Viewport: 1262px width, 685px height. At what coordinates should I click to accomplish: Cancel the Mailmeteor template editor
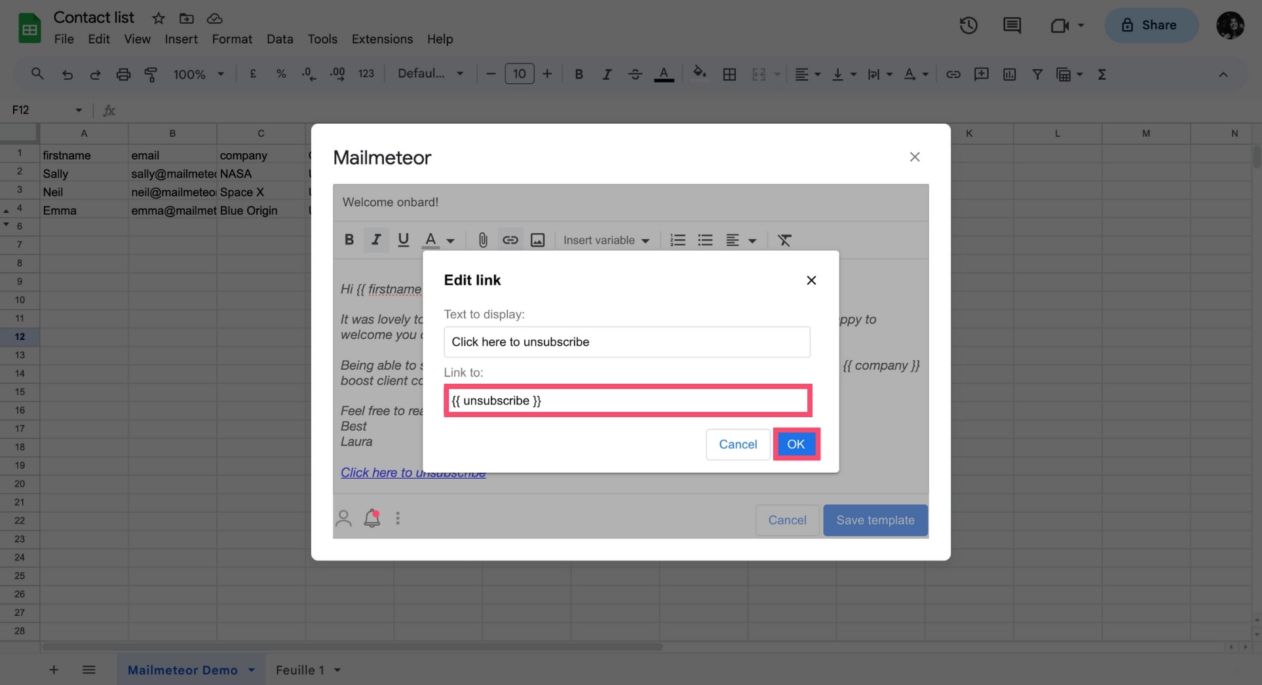[x=787, y=520]
